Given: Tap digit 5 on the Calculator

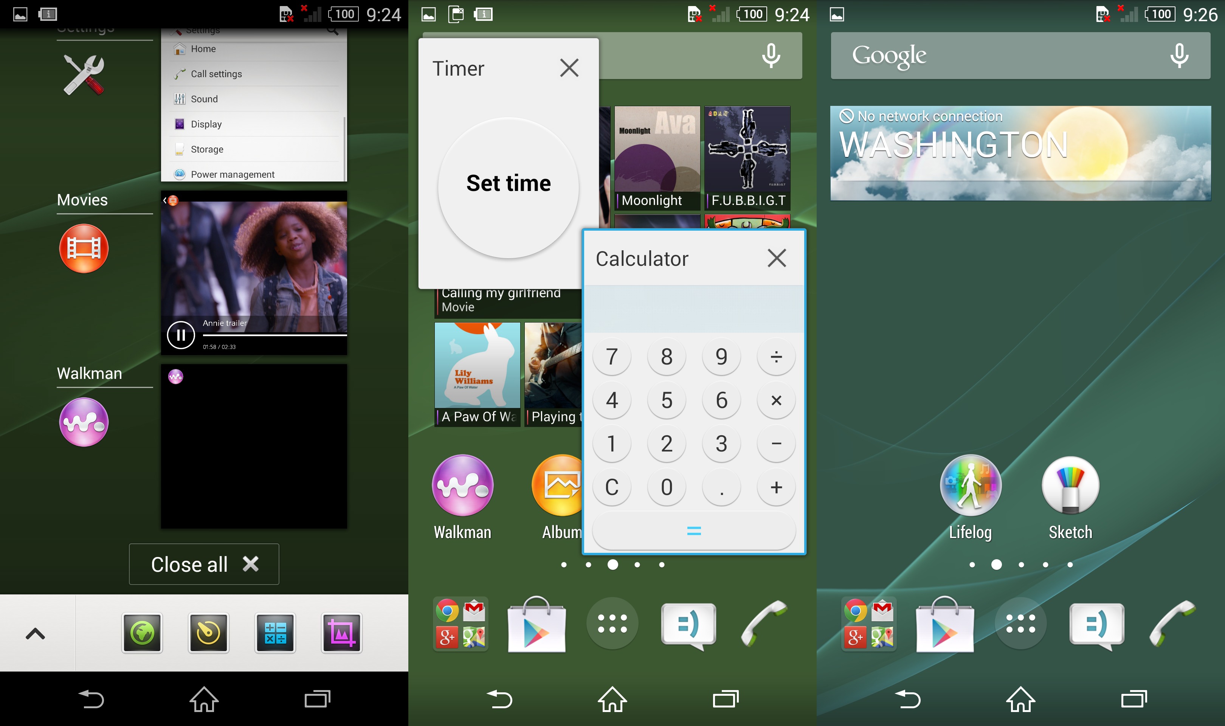Looking at the screenshot, I should tap(667, 400).
